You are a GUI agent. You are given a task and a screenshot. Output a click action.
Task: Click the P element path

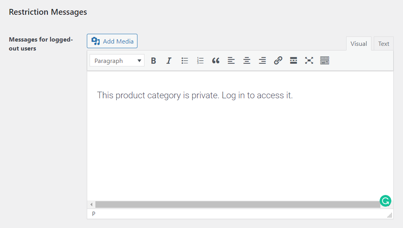[93, 214]
